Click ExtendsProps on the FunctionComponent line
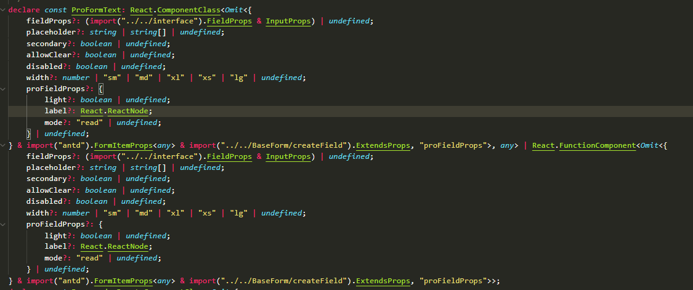This screenshot has height=290, width=693. 383,145
